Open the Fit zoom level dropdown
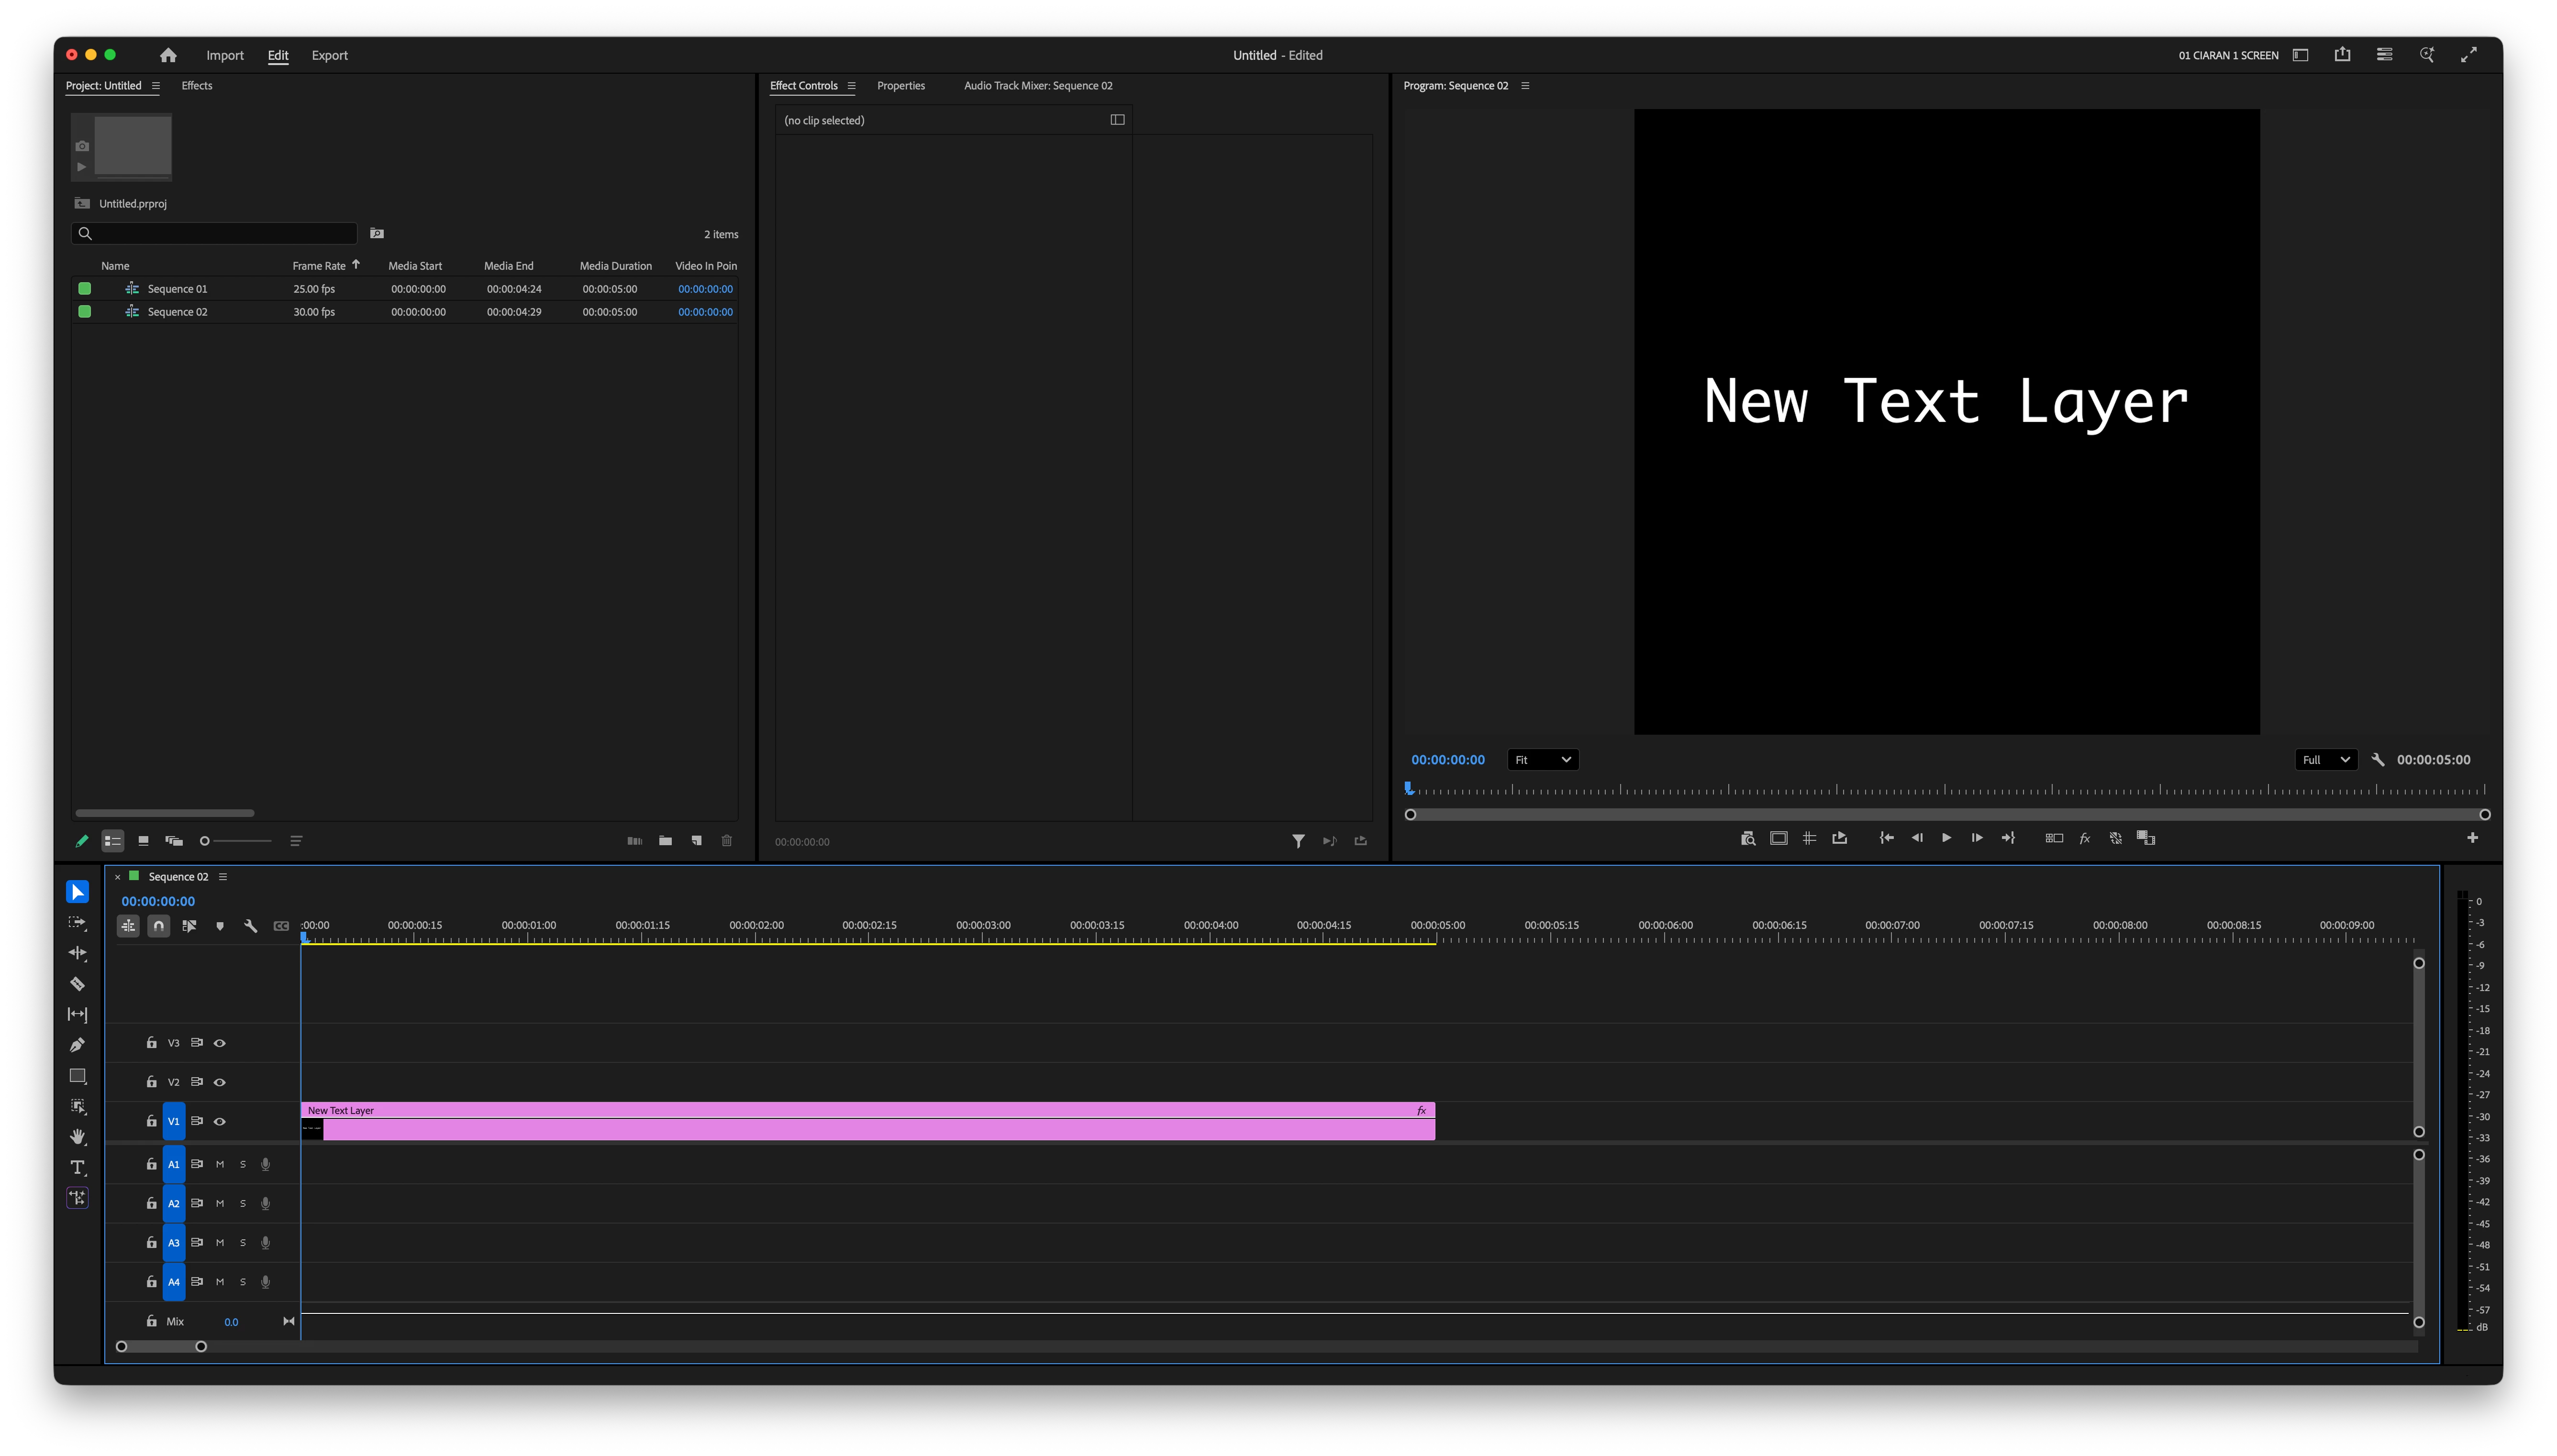Viewport: 2557px width, 1456px height. (x=1542, y=760)
